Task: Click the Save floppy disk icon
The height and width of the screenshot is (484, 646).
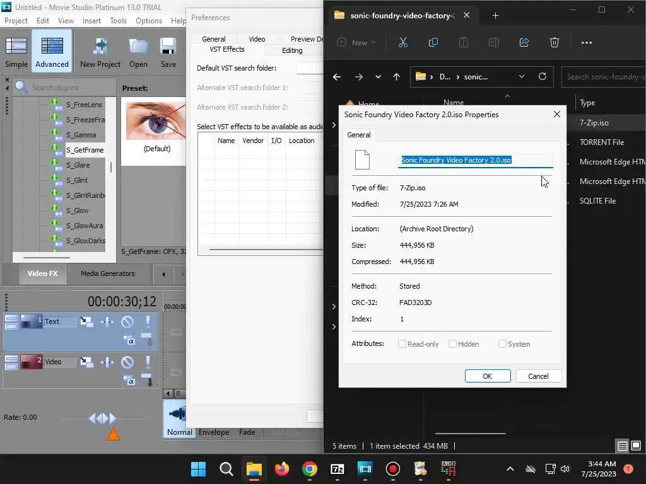Action: click(168, 52)
